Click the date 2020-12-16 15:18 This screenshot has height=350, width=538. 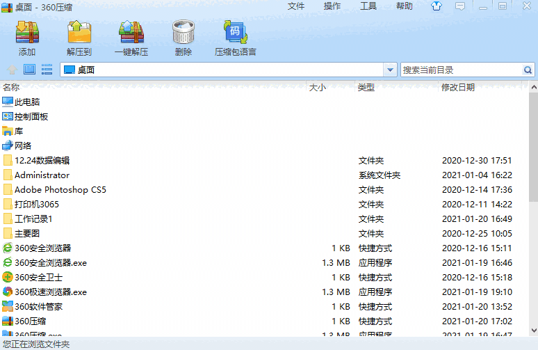477,277
